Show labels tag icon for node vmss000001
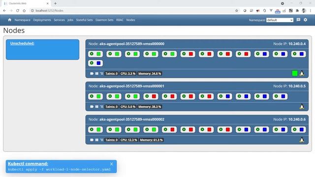 (x=92, y=107)
